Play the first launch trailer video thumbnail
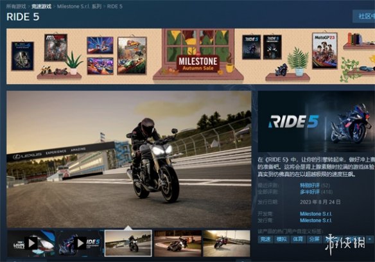Image resolution: width=375 pixels, height=262 pixels. [x=31, y=243]
